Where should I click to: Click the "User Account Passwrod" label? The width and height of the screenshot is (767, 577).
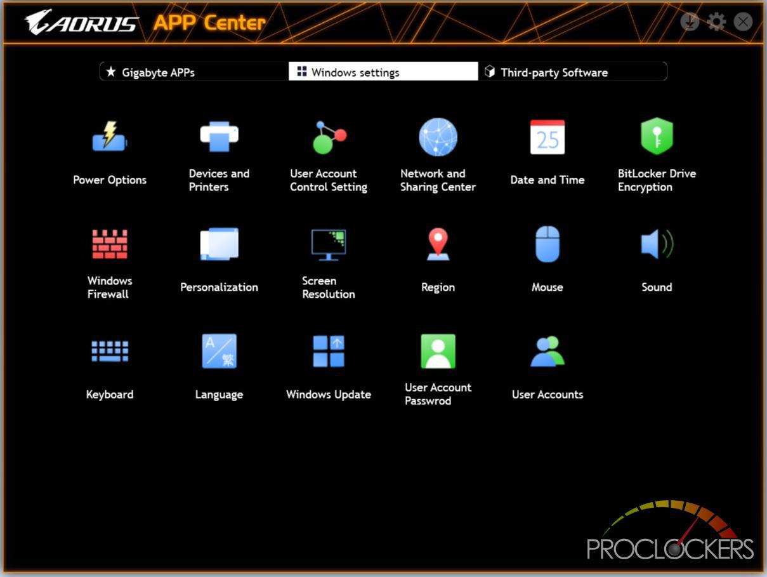(438, 394)
